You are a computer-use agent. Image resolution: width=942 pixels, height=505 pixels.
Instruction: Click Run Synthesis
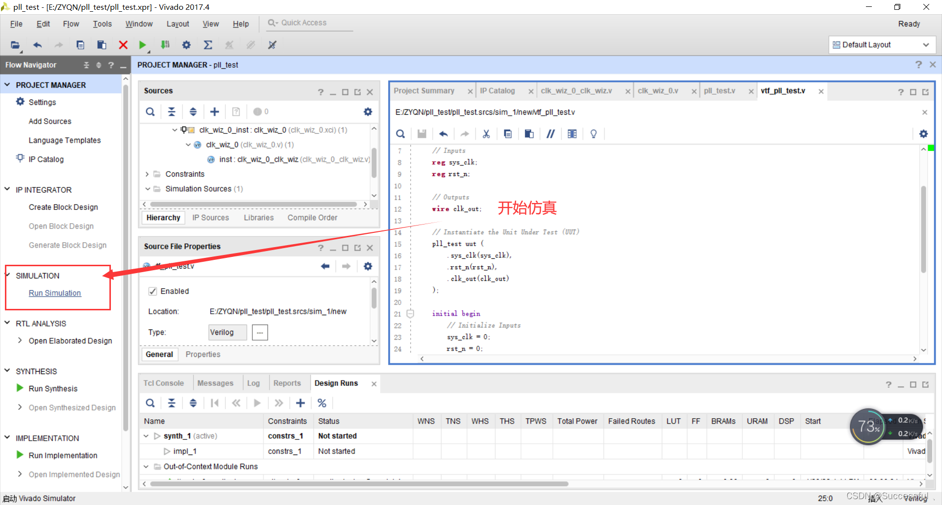[53, 388]
